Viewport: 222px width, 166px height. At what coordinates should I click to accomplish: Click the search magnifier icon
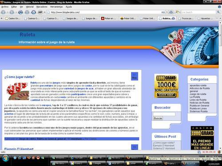click(x=218, y=12)
